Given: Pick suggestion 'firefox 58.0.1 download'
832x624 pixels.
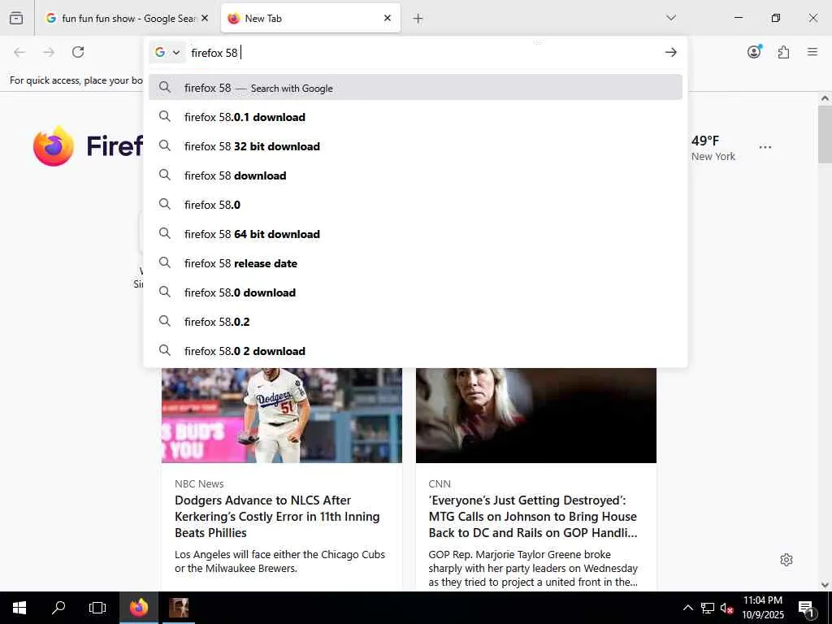Looking at the screenshot, I should point(415,117).
